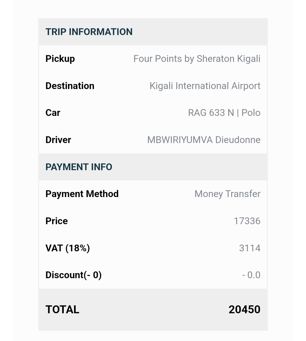Click Kigali International Airport destination text

[205, 86]
